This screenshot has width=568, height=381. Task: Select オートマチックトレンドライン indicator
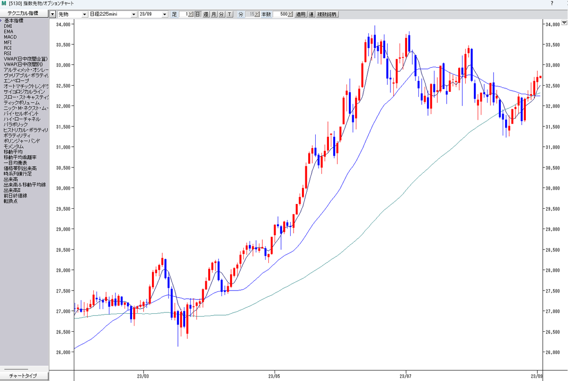click(x=26, y=86)
